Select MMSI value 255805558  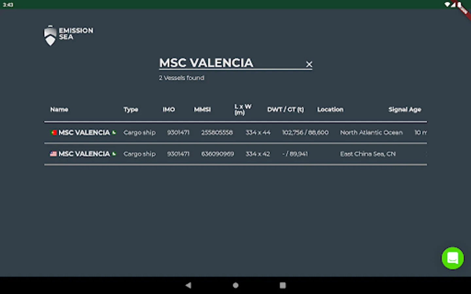point(217,132)
